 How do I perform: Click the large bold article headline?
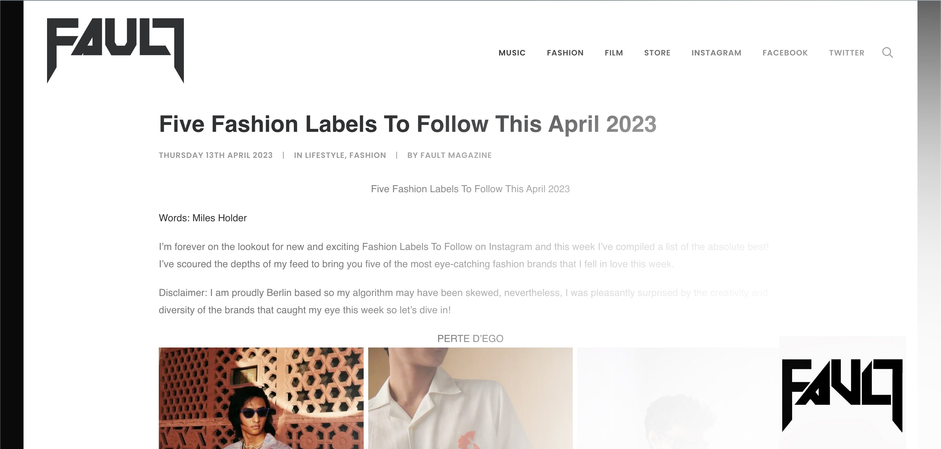(x=407, y=124)
